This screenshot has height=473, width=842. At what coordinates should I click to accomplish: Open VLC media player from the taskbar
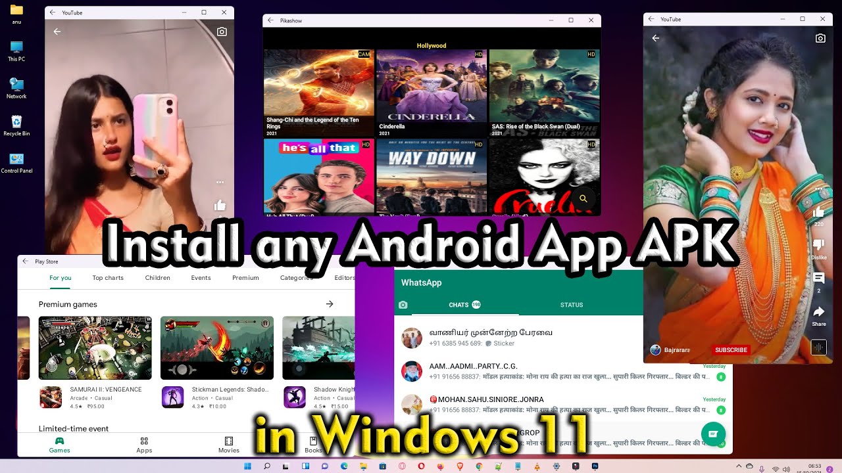[x=537, y=466]
